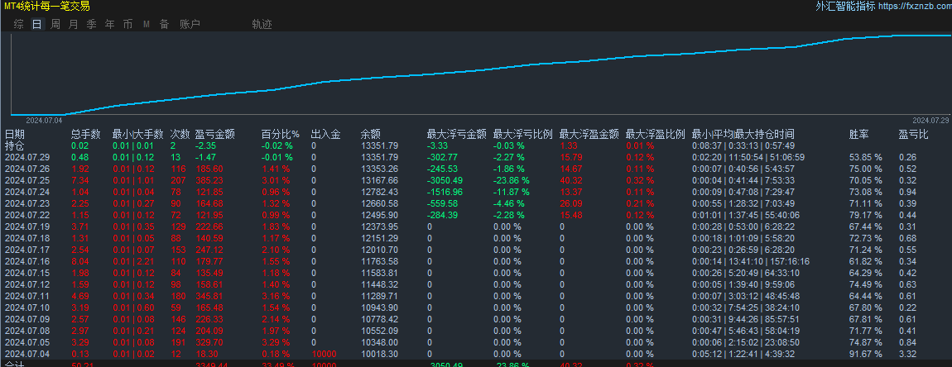Select the M tab
Viewport: 952px width, 367px height.
(147, 24)
